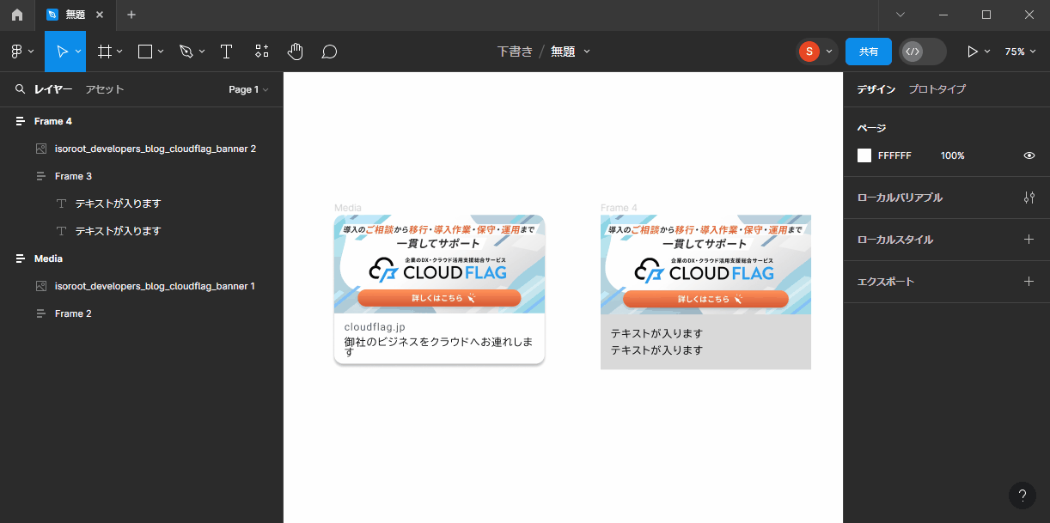Select the Media layer row
1050x523 pixels.
coord(141,258)
